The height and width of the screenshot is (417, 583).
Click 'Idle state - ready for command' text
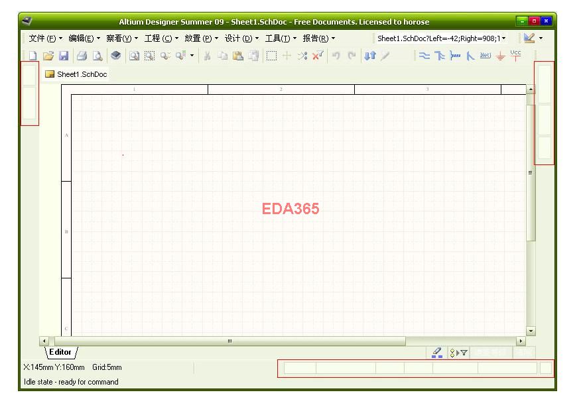(x=71, y=382)
